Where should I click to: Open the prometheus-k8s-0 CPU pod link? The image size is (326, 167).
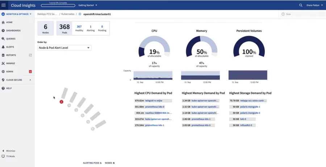(155, 107)
